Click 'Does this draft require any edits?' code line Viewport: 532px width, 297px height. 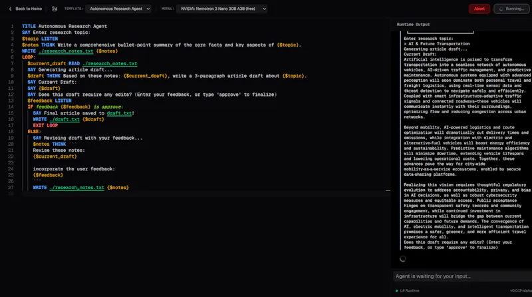point(152,95)
